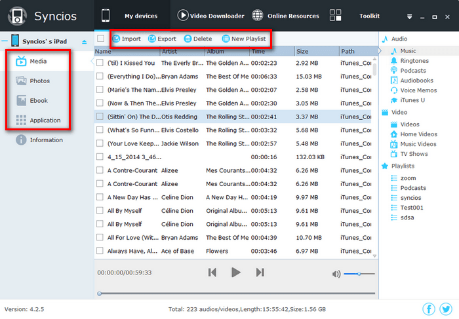Open the Audiobooks category
The height and width of the screenshot is (319, 459).
(416, 81)
